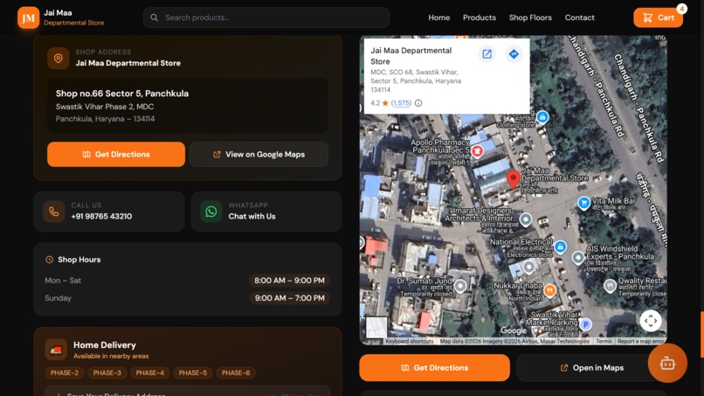
Task: Select the PHASE-4 delivery tag
Action: tap(150, 372)
